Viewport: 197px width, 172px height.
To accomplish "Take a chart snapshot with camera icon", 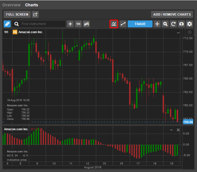I will pos(181,24).
